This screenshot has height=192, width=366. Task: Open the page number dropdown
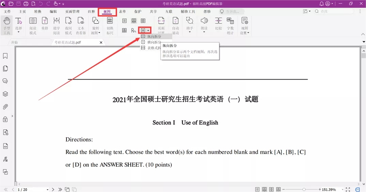[47, 190]
